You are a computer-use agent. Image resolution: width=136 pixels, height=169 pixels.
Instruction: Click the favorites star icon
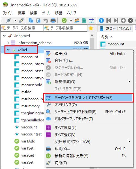pos(91,28)
